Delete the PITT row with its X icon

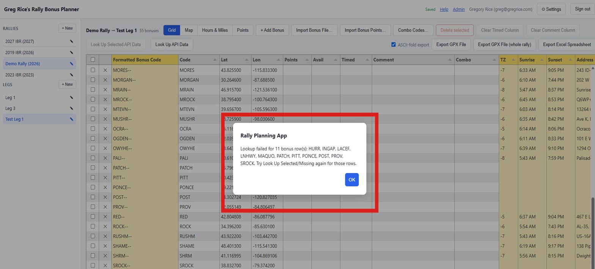[x=105, y=178]
